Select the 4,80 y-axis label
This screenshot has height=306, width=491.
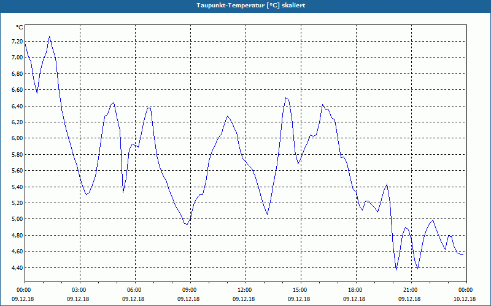point(17,235)
